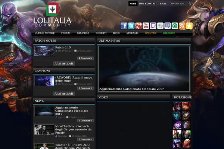224x149 pixels.
Task: Open 'Aggiornamento Campionato Mondiale 2017' in News list
Action: click(72, 111)
